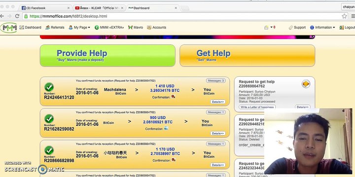Reload the page
355x177 pixels.
tap(17, 16)
